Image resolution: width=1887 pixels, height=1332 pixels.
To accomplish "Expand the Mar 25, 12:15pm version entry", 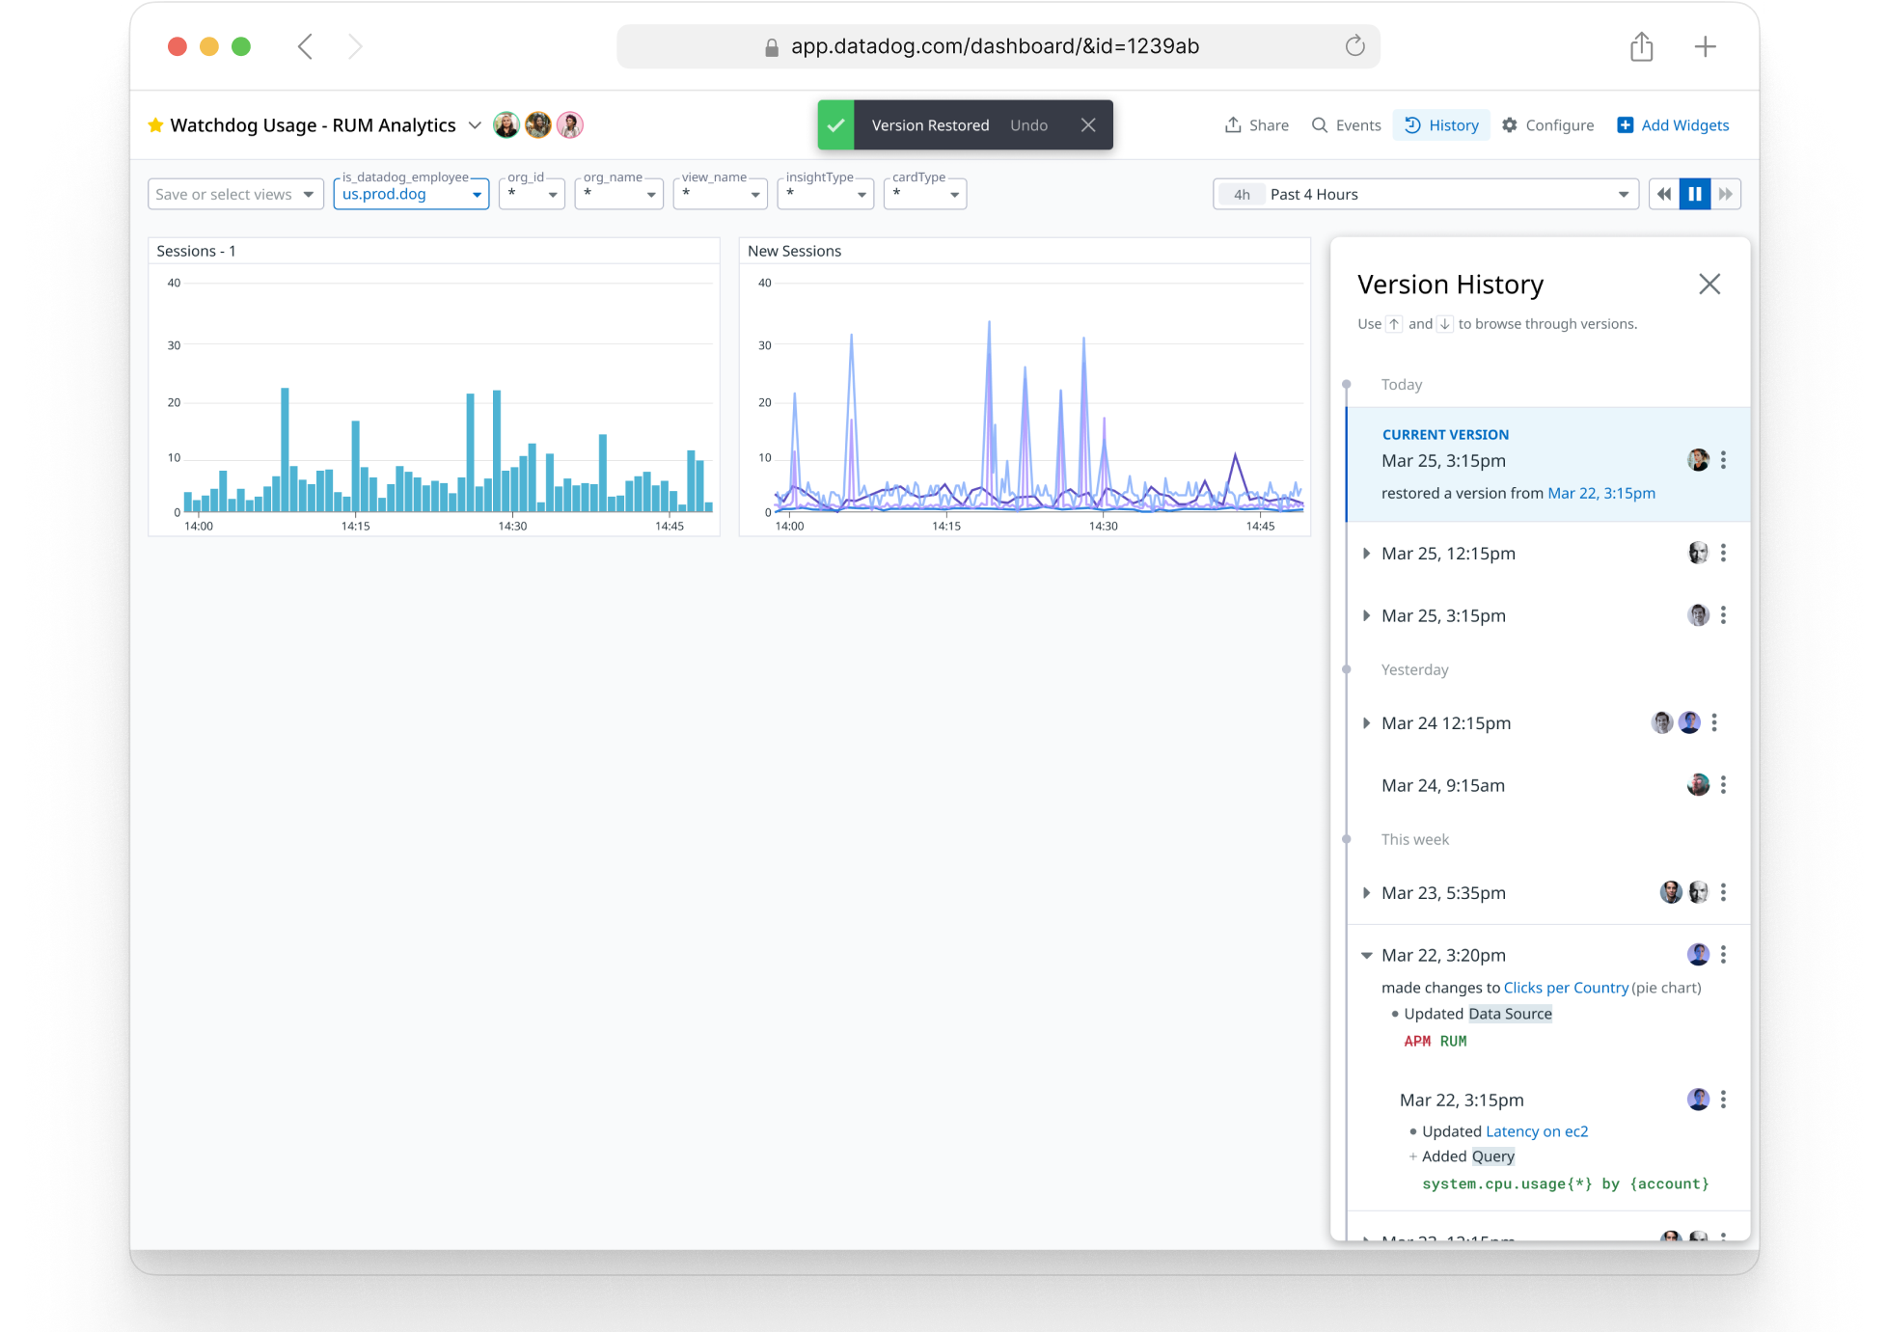I will (x=1366, y=554).
